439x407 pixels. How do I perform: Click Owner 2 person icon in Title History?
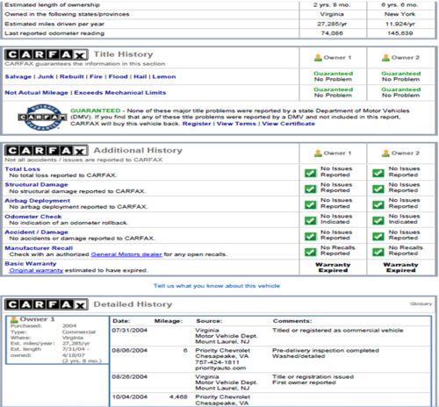[x=385, y=58]
